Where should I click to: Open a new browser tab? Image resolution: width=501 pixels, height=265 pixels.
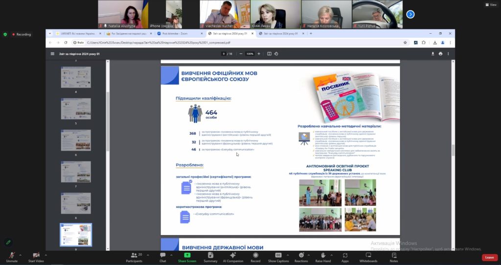click(x=311, y=33)
